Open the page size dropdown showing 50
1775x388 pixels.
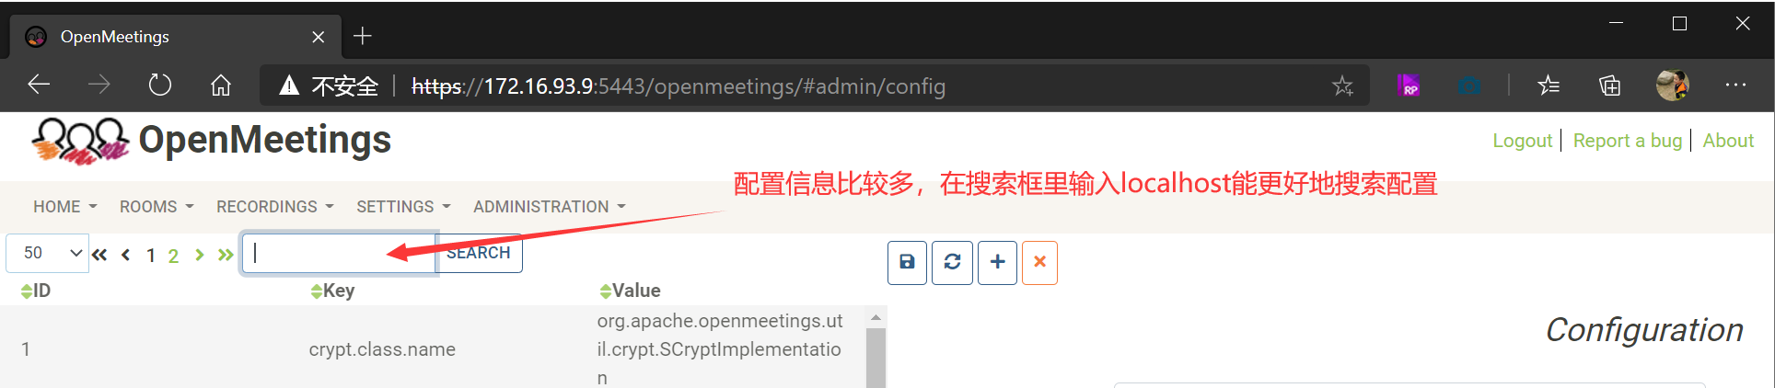[x=47, y=253]
